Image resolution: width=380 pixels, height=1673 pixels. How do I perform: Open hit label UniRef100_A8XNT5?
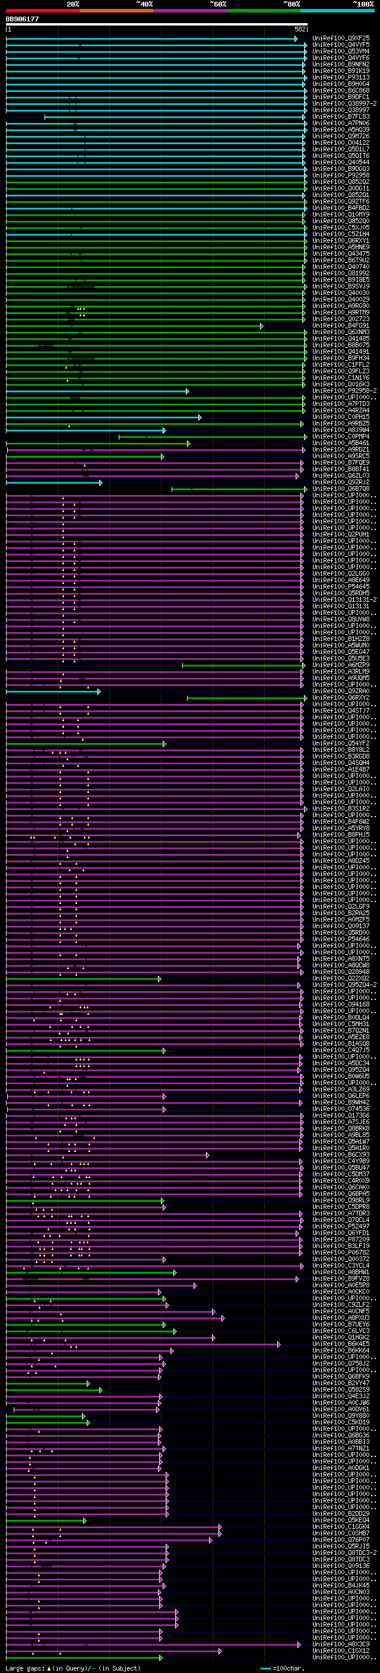click(x=341, y=959)
